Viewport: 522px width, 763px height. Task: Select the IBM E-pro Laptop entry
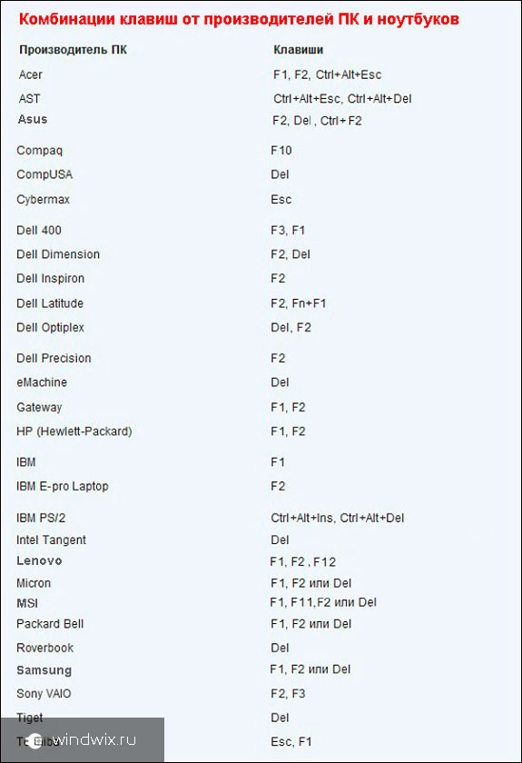coord(63,487)
